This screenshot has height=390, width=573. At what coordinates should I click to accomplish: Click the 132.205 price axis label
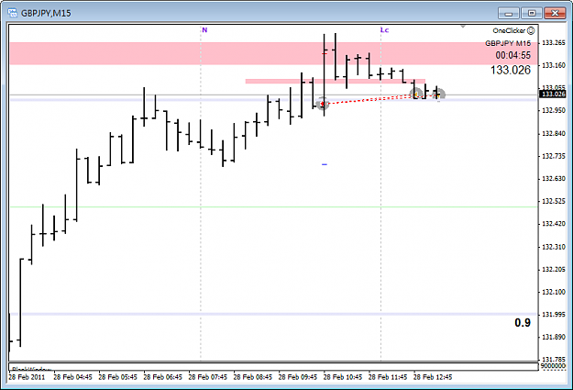pos(553,269)
